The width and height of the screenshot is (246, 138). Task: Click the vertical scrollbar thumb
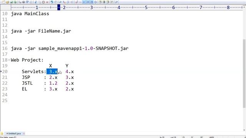pyautogui.click(x=244, y=73)
